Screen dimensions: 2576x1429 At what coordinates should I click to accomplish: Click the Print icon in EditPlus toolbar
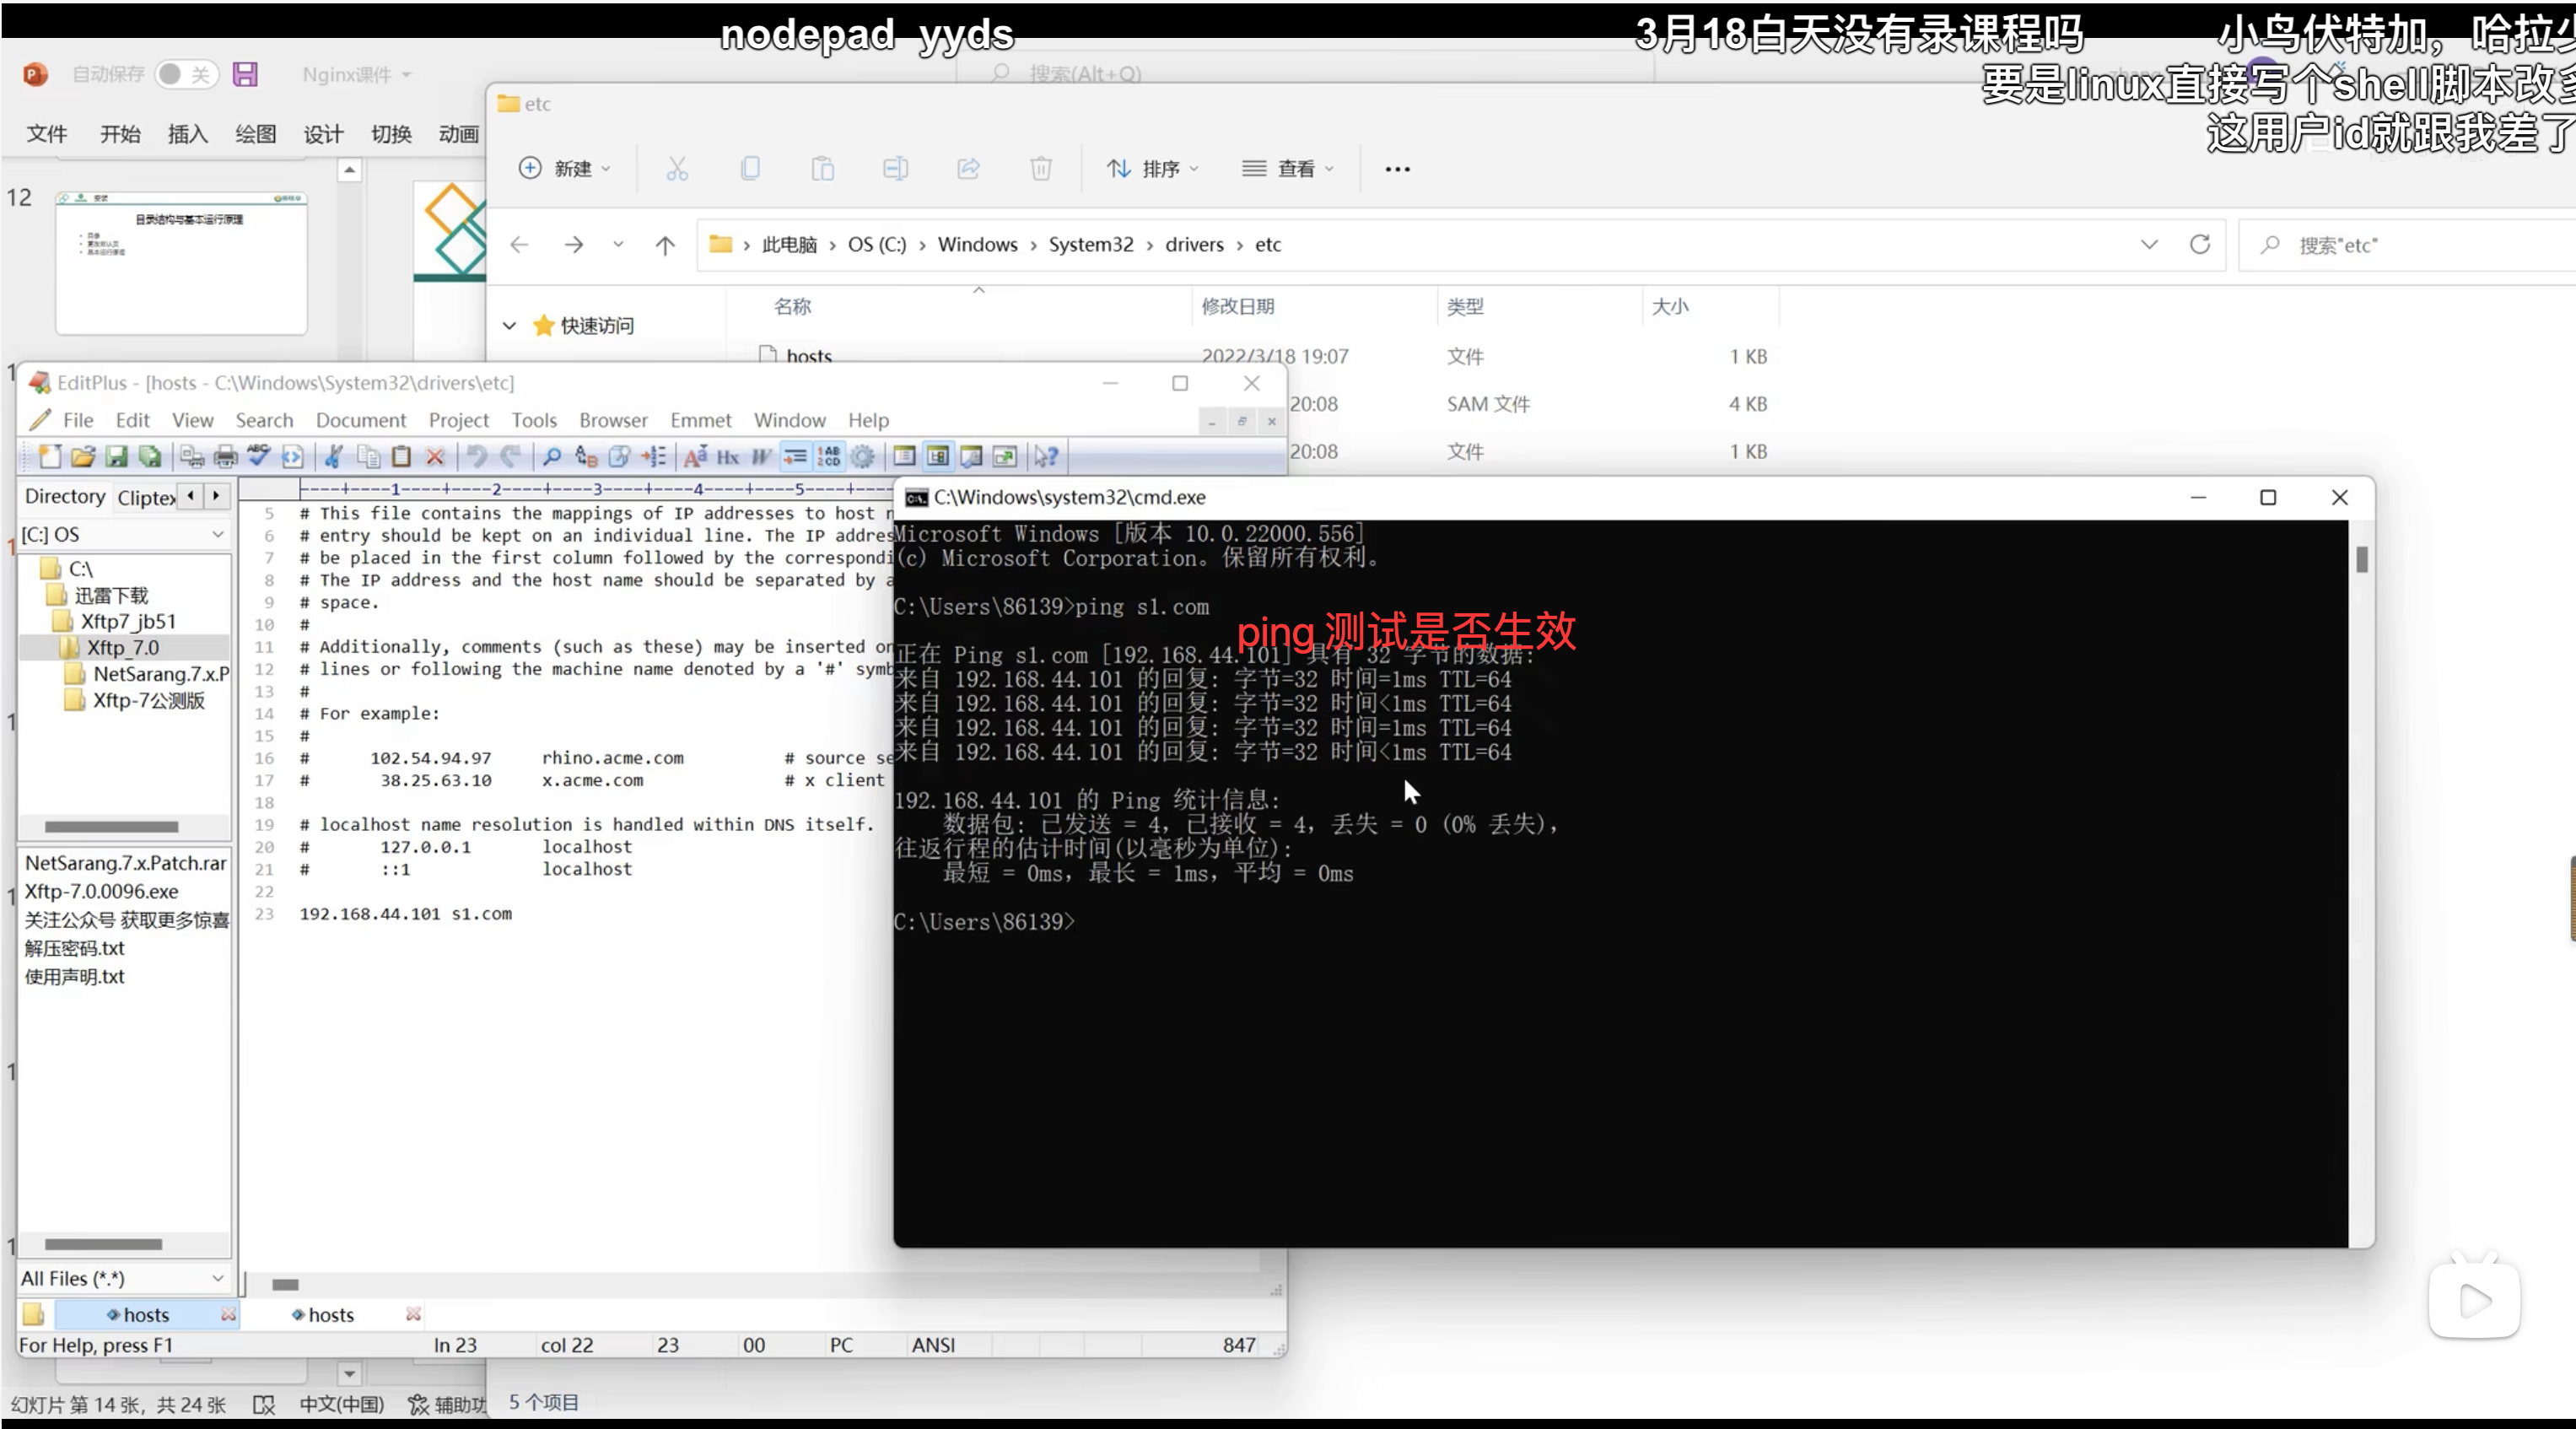(226, 457)
